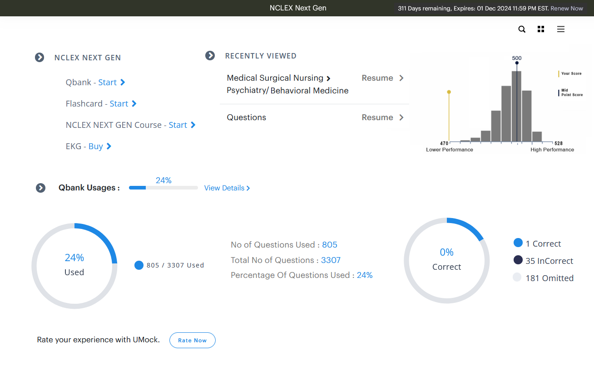Click the yellow Your Score marker
This screenshot has height=389, width=594.
click(x=449, y=117)
